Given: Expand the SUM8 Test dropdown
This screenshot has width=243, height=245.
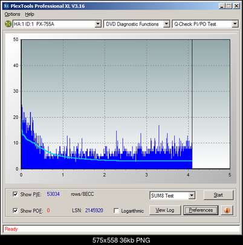Looking at the screenshot, I should pos(192,195).
